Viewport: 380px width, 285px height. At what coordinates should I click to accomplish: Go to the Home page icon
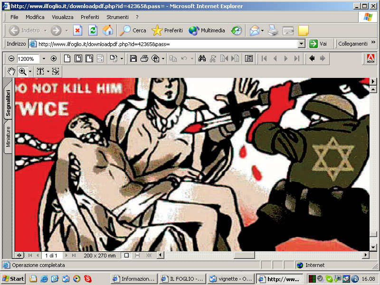pos(108,30)
